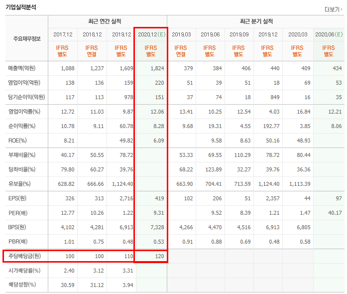Click the 2018.12 column header
The width and height of the screenshot is (347, 294).
coord(92,34)
